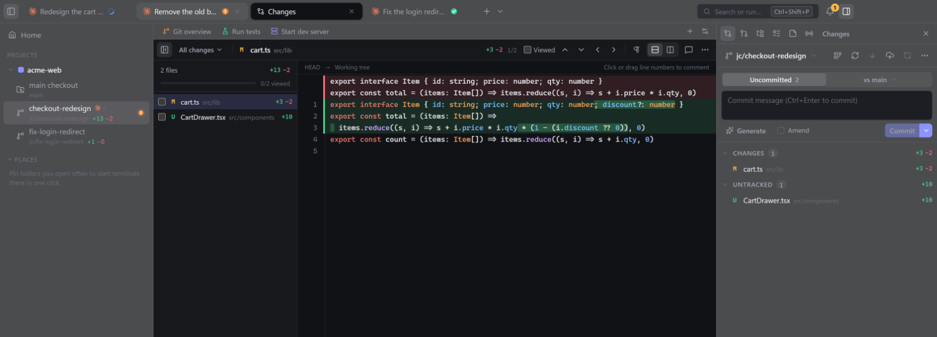Enable the Amend checkbox
The image size is (937, 337).
pyautogui.click(x=781, y=130)
